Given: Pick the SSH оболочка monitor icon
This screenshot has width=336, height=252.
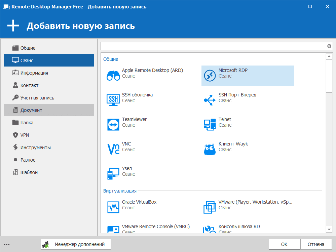Looking at the screenshot, I should [113, 100].
